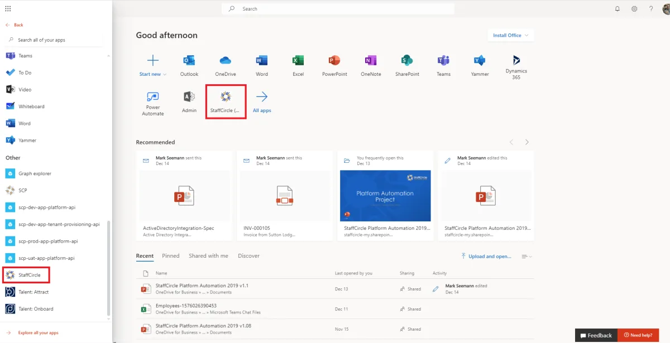This screenshot has width=670, height=343.
Task: Click Upload and open button
Action: click(x=486, y=257)
